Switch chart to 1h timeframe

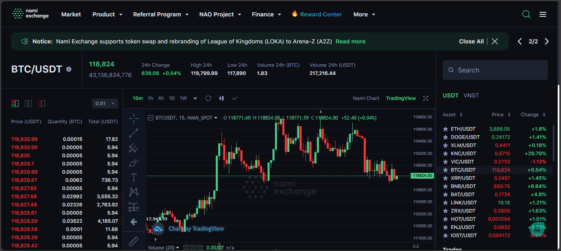point(150,98)
